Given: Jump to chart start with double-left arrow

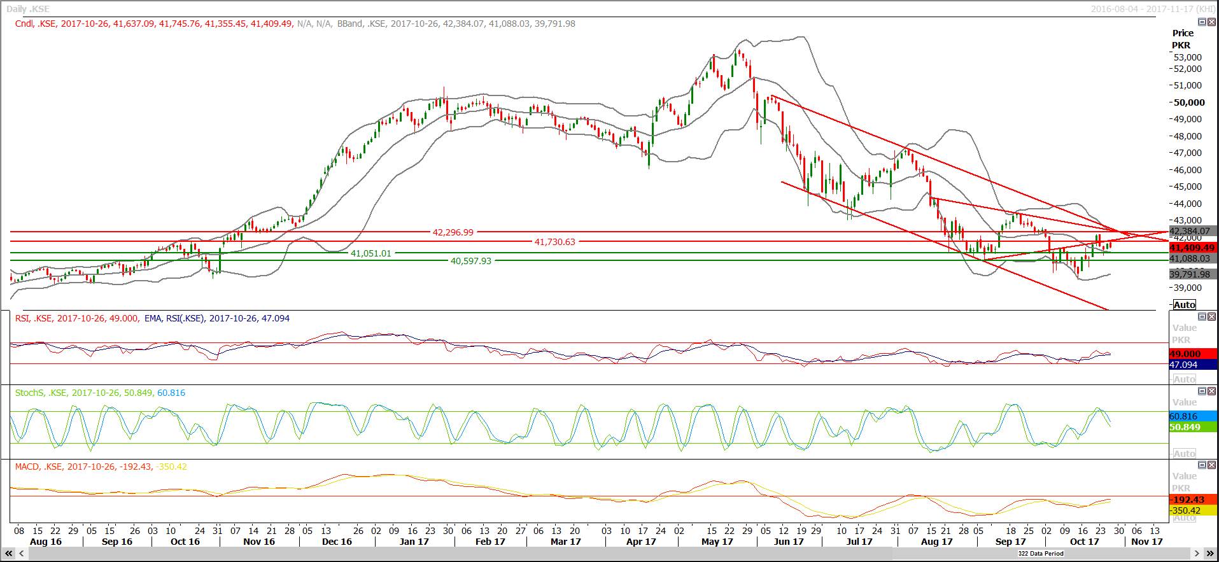Looking at the screenshot, I should click(9, 554).
